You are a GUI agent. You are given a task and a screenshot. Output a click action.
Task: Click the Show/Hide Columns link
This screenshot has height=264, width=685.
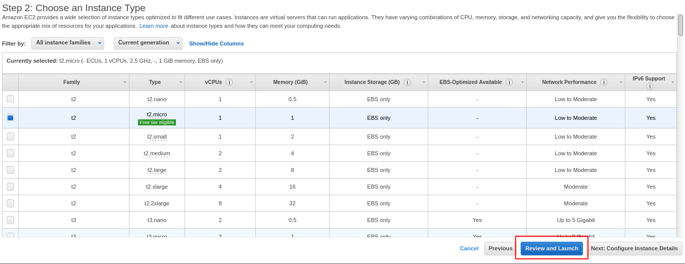pos(216,43)
